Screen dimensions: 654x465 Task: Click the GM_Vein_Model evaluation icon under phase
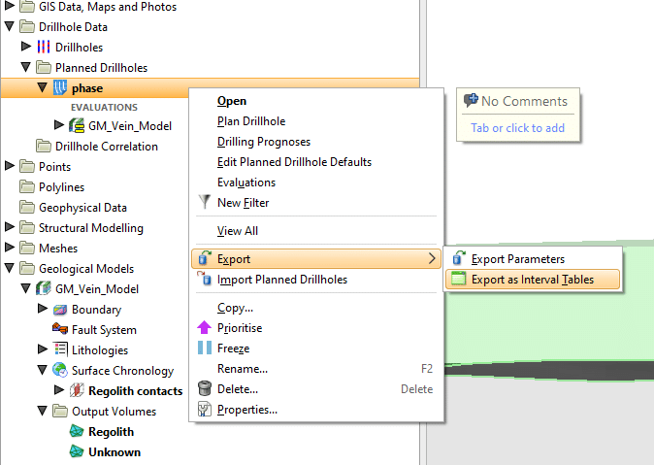77,125
